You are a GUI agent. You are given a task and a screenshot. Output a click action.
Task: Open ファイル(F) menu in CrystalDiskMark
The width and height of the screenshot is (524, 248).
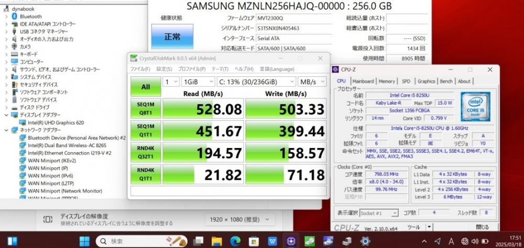pyautogui.click(x=140, y=69)
